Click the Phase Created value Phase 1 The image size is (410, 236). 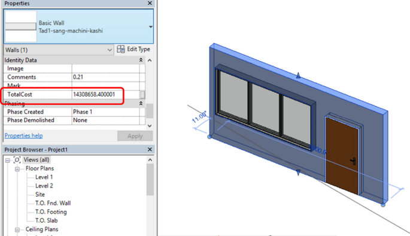pyautogui.click(x=105, y=112)
